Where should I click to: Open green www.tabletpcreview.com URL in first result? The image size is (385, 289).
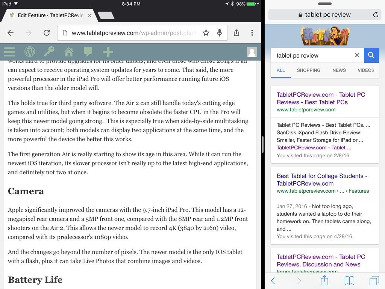point(306,110)
